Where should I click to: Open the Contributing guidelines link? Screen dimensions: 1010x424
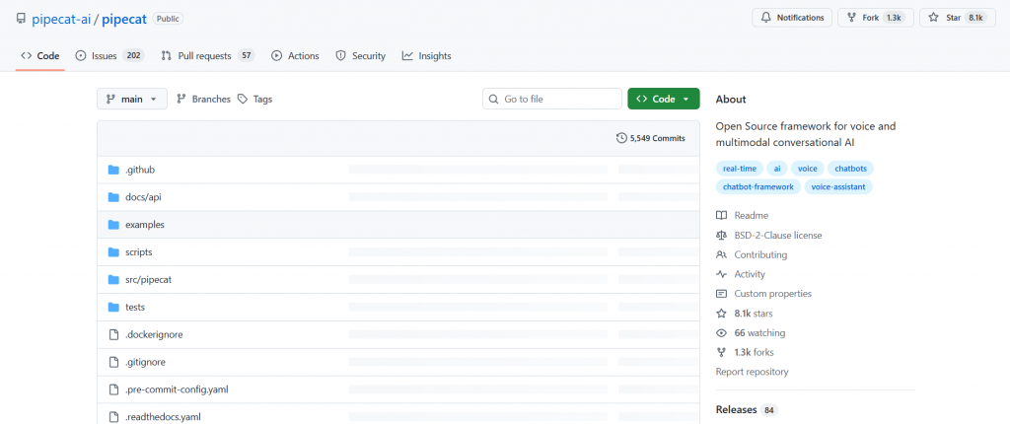pos(760,254)
